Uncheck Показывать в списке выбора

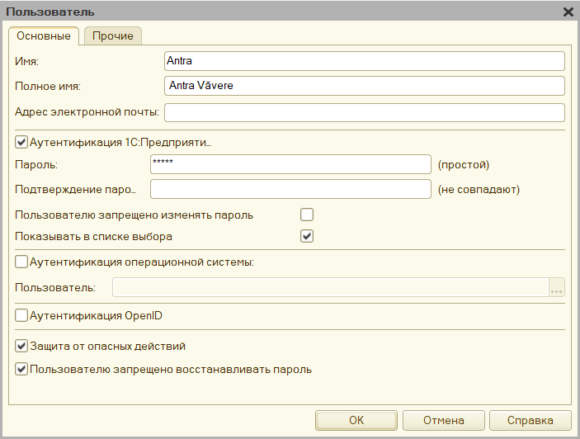click(307, 236)
